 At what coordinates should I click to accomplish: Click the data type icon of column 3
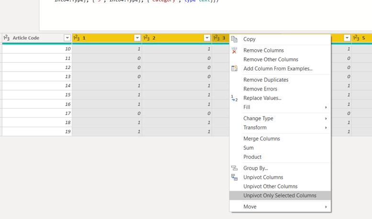click(x=216, y=38)
